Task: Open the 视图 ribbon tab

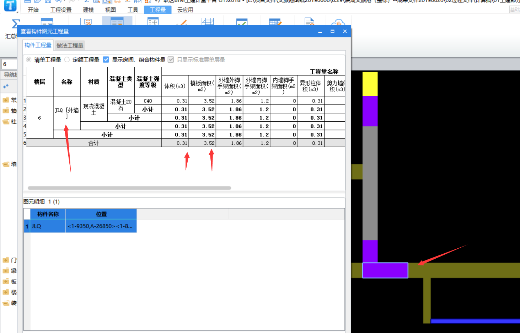Action: tap(111, 10)
